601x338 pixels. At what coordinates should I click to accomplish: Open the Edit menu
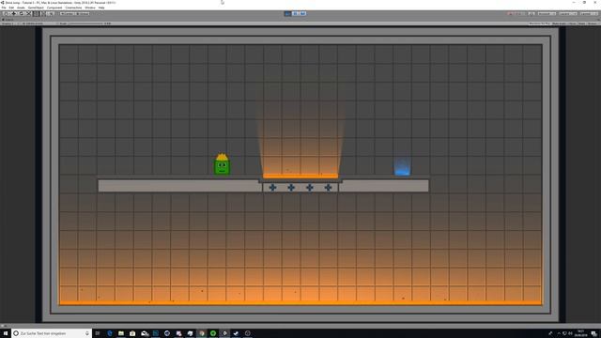pyautogui.click(x=11, y=8)
